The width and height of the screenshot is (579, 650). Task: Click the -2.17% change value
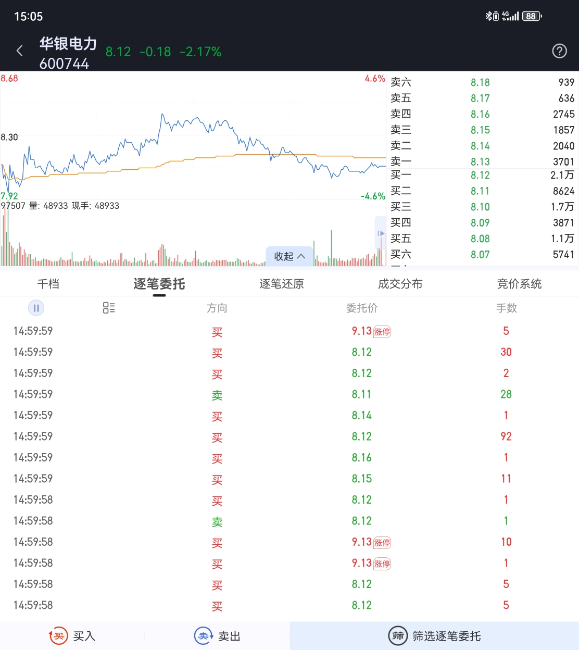(200, 52)
